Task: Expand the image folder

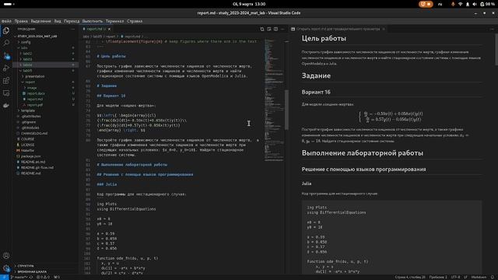Action: [32, 88]
